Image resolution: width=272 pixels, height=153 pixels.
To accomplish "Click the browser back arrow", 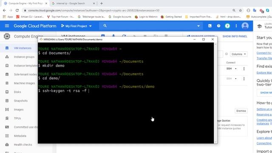I will (x=4, y=10).
